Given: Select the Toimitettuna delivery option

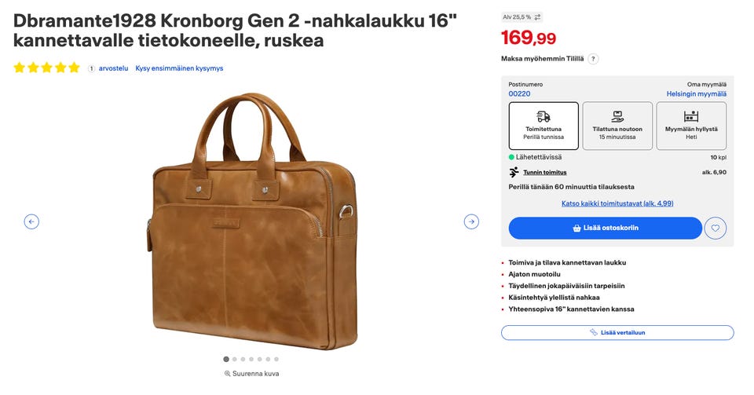Looking at the screenshot, I should tap(544, 126).
